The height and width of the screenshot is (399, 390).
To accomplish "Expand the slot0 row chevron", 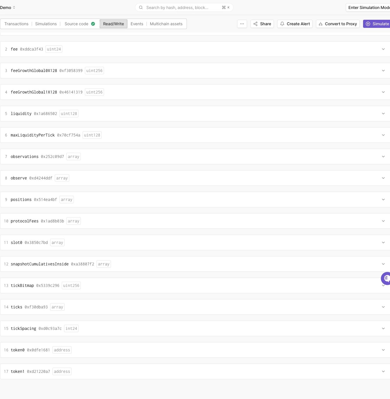I will click(383, 242).
